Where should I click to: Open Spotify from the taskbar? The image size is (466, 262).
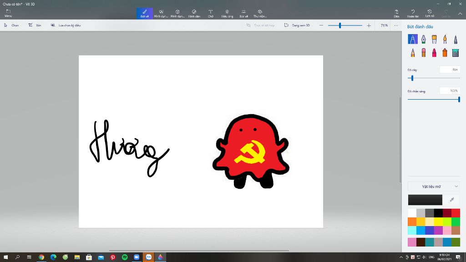pos(125,257)
